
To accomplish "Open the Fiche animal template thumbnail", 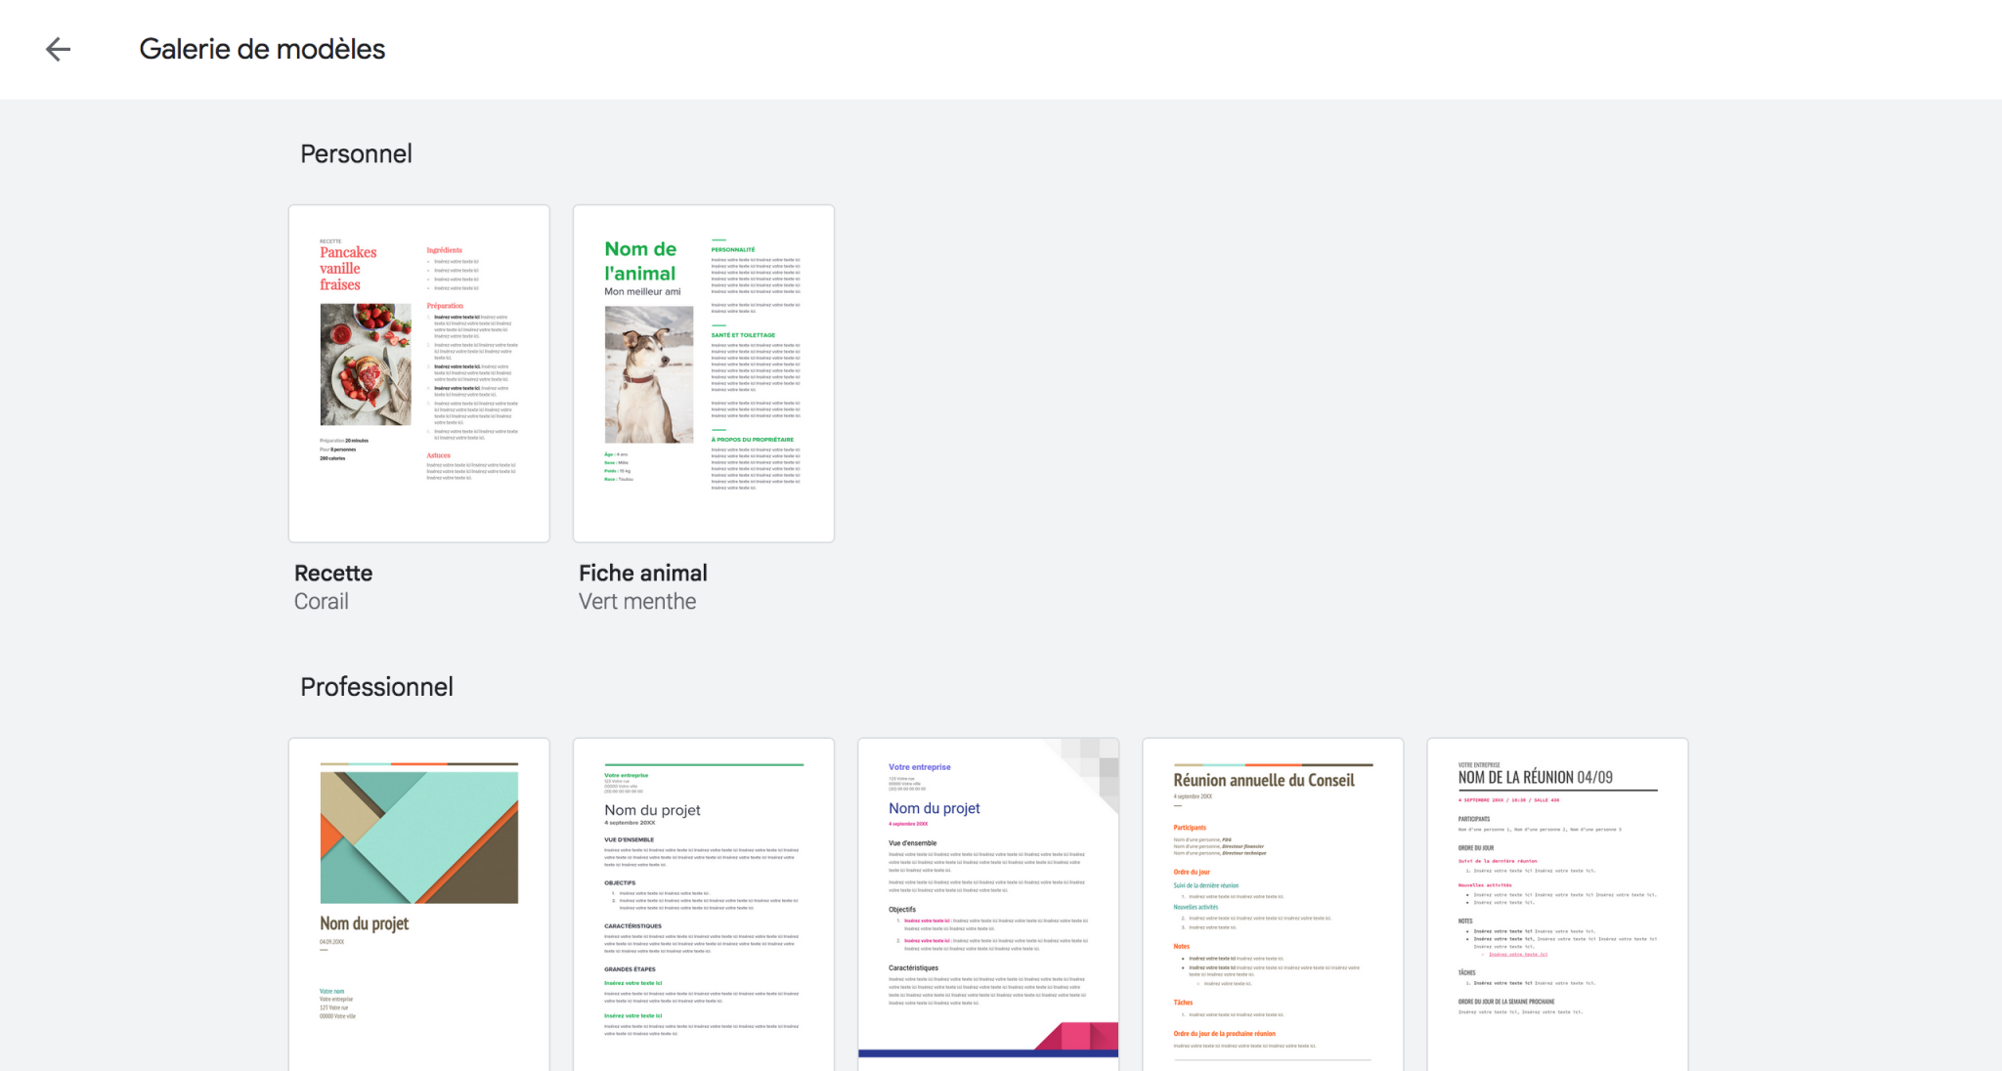I will pyautogui.click(x=704, y=373).
